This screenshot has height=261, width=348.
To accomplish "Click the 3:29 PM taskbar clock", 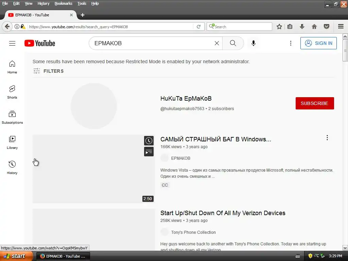I will (335, 256).
